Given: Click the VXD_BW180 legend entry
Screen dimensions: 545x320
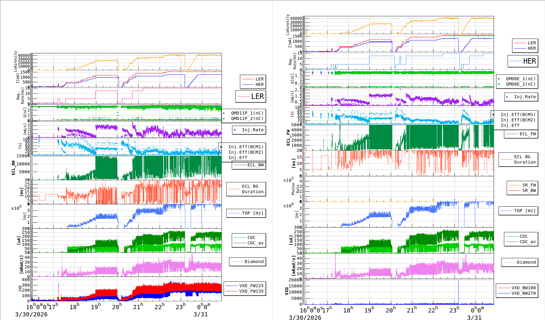Looking at the screenshot, I should (517, 288).
